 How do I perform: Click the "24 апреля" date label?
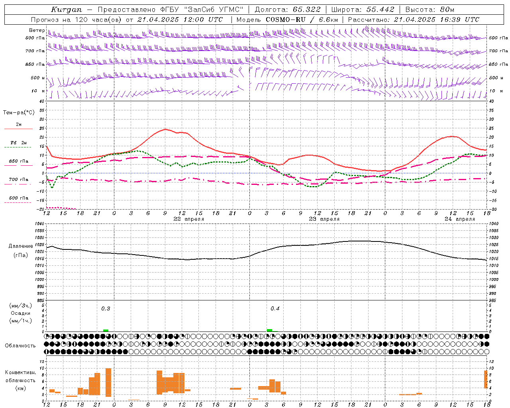point(460,219)
